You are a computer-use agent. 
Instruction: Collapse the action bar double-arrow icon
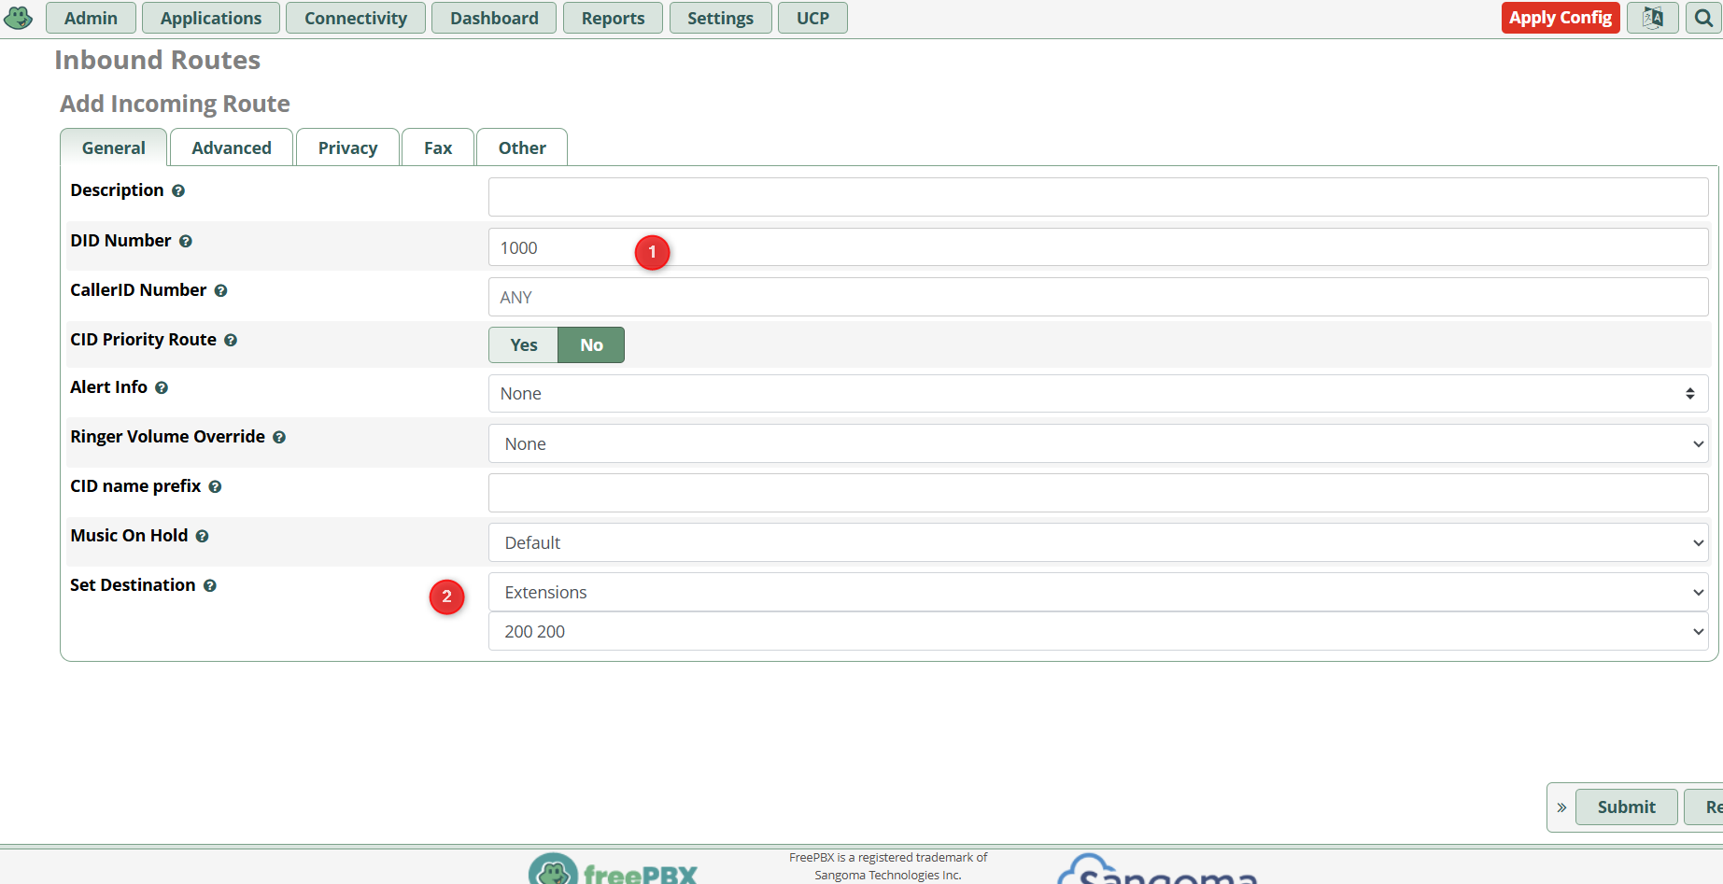[1561, 807]
